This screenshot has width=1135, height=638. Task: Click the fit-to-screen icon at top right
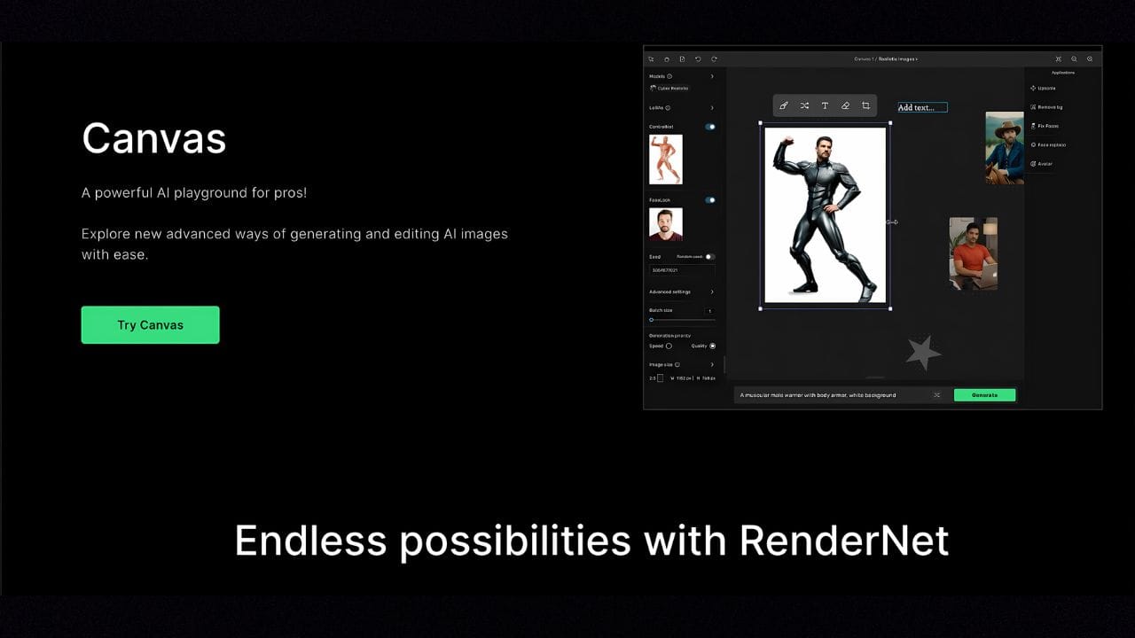1058,58
